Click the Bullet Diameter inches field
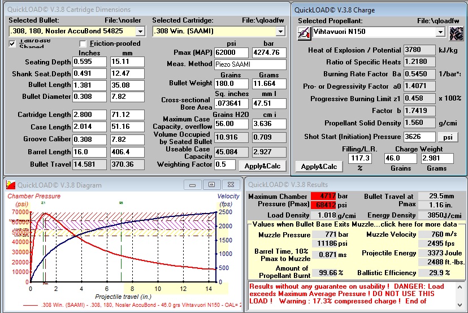Viewport: 468px width, 313px height. [89, 97]
